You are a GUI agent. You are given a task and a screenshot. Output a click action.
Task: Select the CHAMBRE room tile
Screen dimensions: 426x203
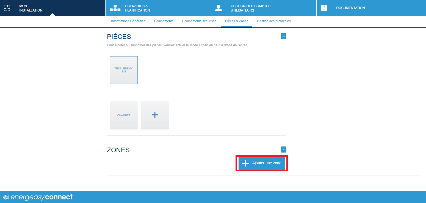pos(124,115)
